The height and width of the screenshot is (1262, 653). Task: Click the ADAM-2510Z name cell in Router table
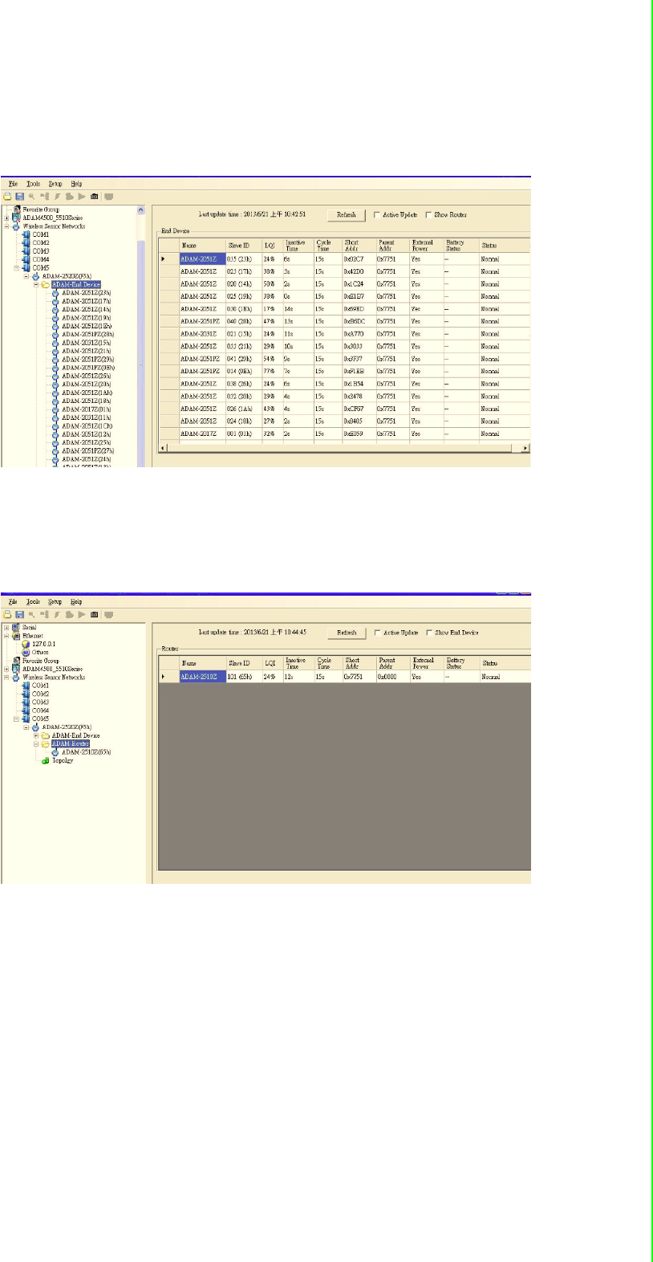(x=202, y=677)
